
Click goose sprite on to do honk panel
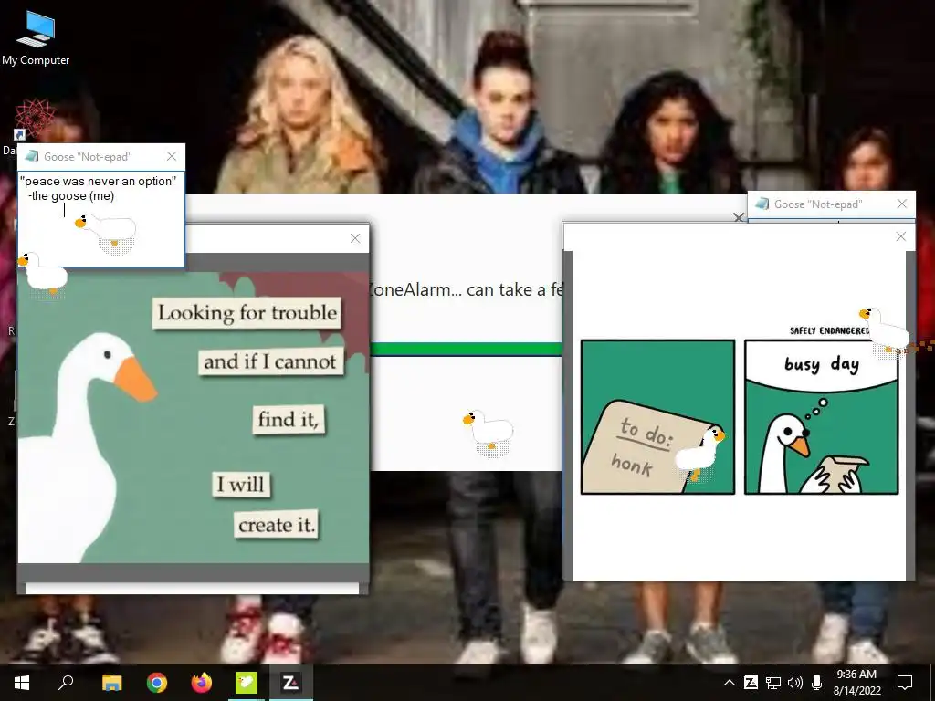(x=699, y=454)
